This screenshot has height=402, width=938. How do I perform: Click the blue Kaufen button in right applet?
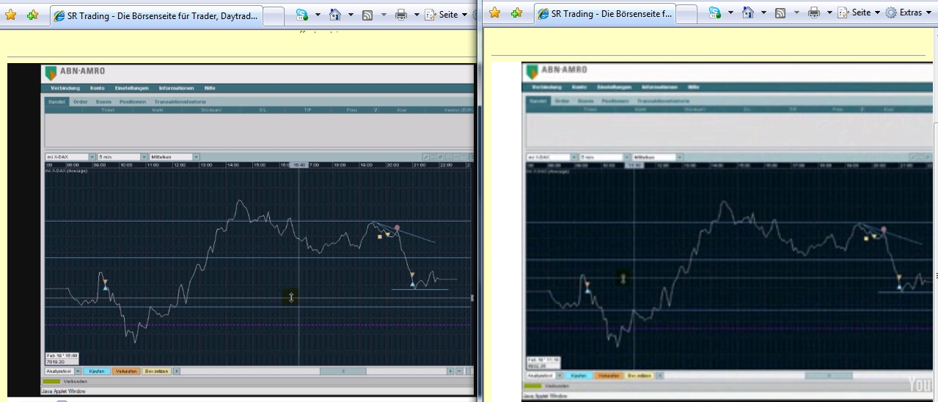click(x=579, y=375)
